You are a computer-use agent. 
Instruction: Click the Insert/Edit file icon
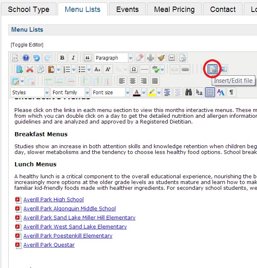coord(213,69)
